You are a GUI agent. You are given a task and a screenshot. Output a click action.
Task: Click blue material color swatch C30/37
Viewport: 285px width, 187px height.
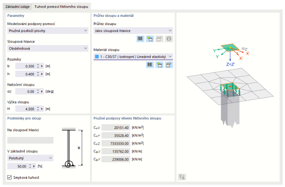tap(97, 57)
